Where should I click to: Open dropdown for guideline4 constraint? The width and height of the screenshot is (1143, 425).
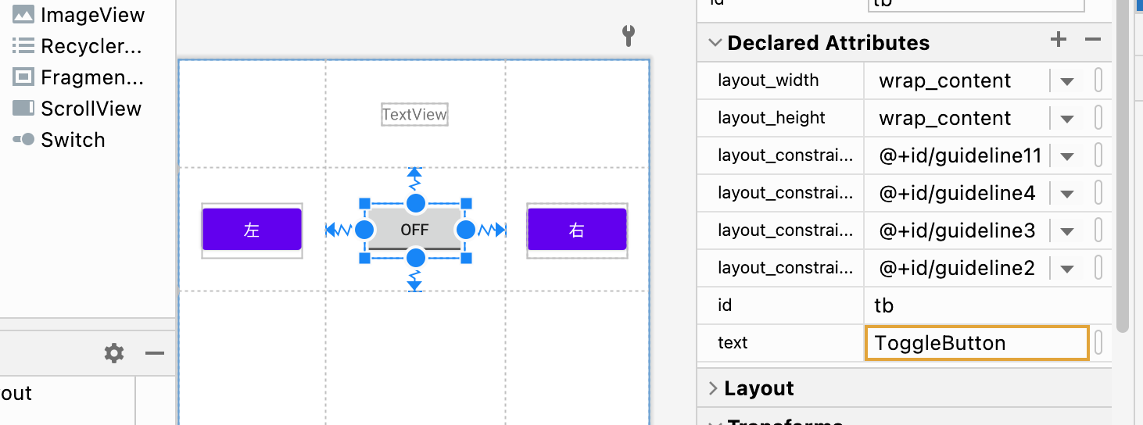(1067, 194)
